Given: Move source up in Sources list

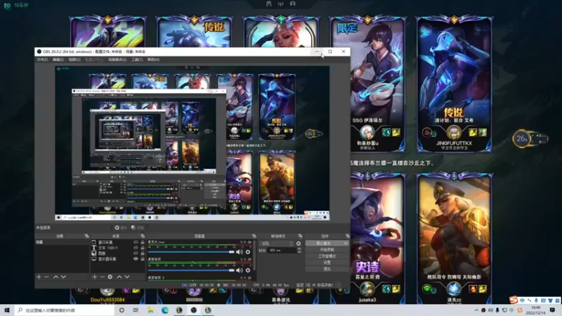Looking at the screenshot, I should [119, 277].
